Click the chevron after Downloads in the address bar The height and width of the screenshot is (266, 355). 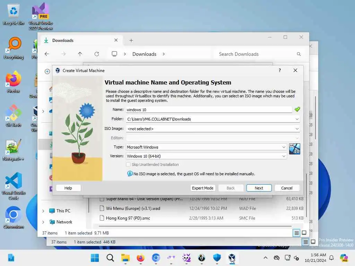click(x=164, y=54)
